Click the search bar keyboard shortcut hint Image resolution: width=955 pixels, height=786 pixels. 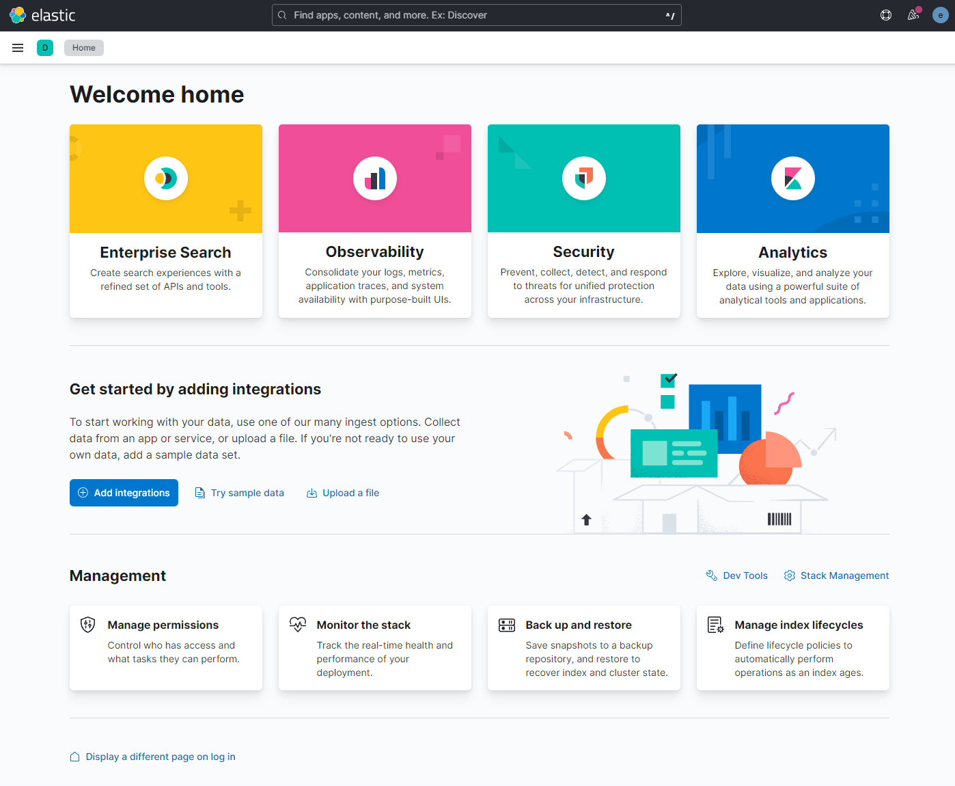coord(670,15)
